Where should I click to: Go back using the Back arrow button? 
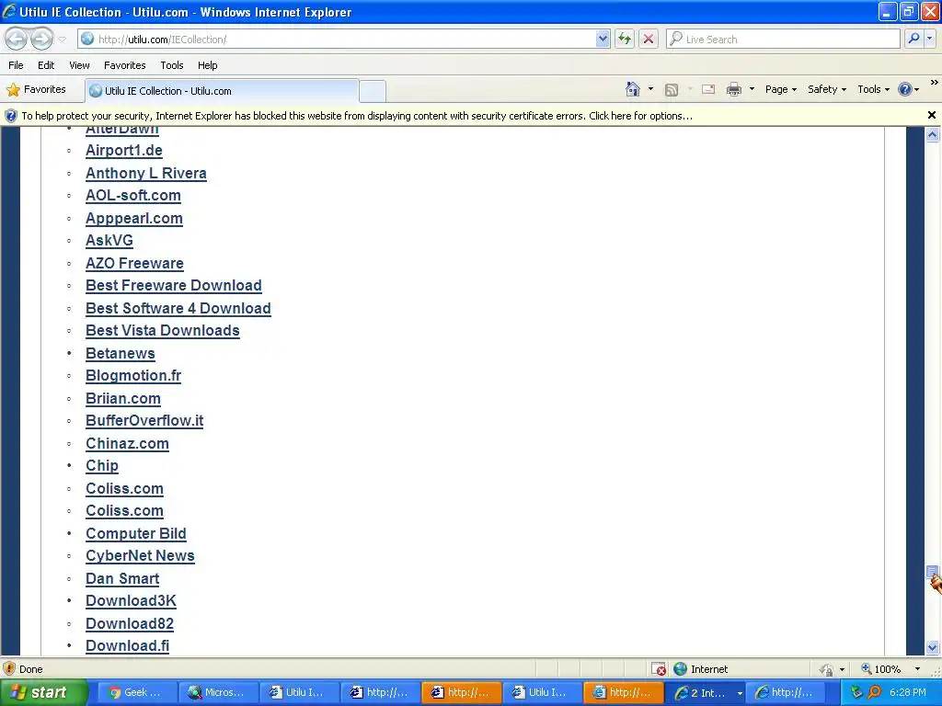coord(17,40)
